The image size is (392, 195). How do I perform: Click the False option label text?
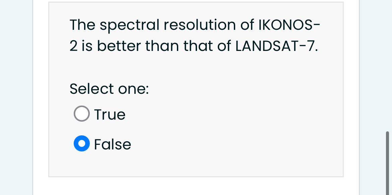point(112,144)
